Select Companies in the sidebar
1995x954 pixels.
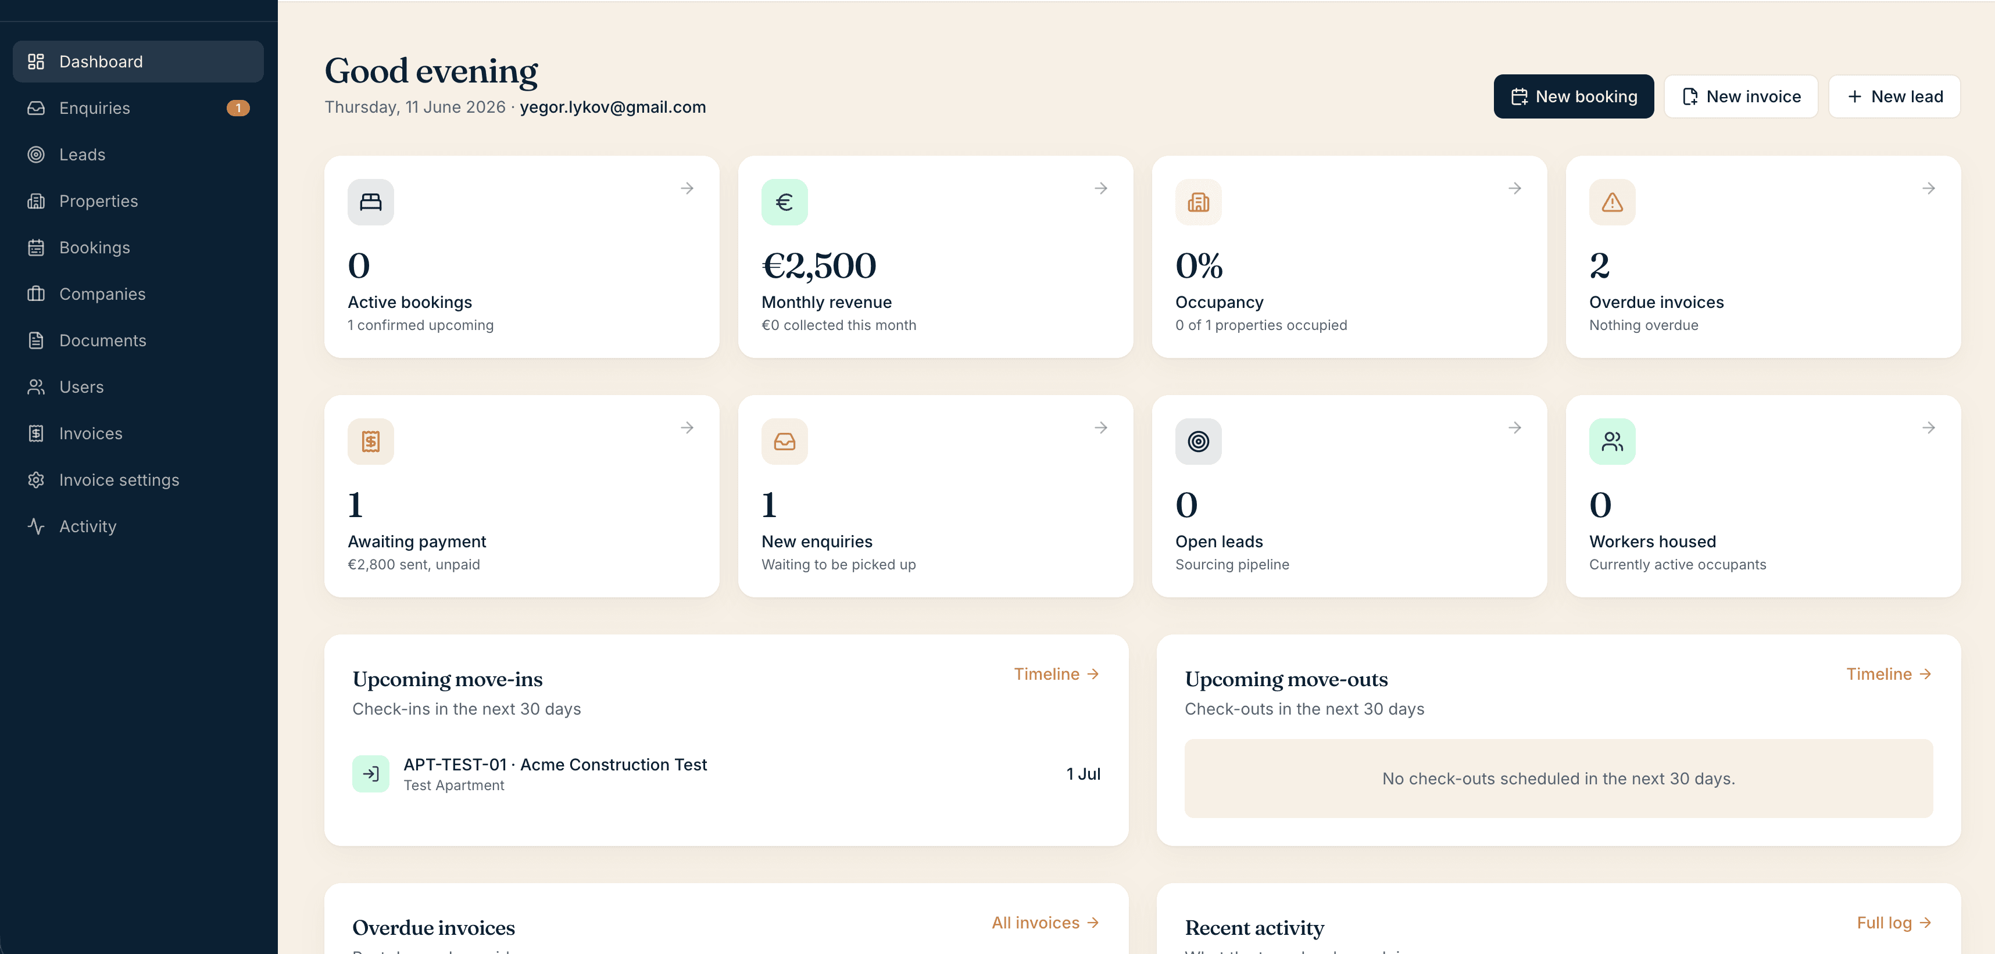coord(138,294)
